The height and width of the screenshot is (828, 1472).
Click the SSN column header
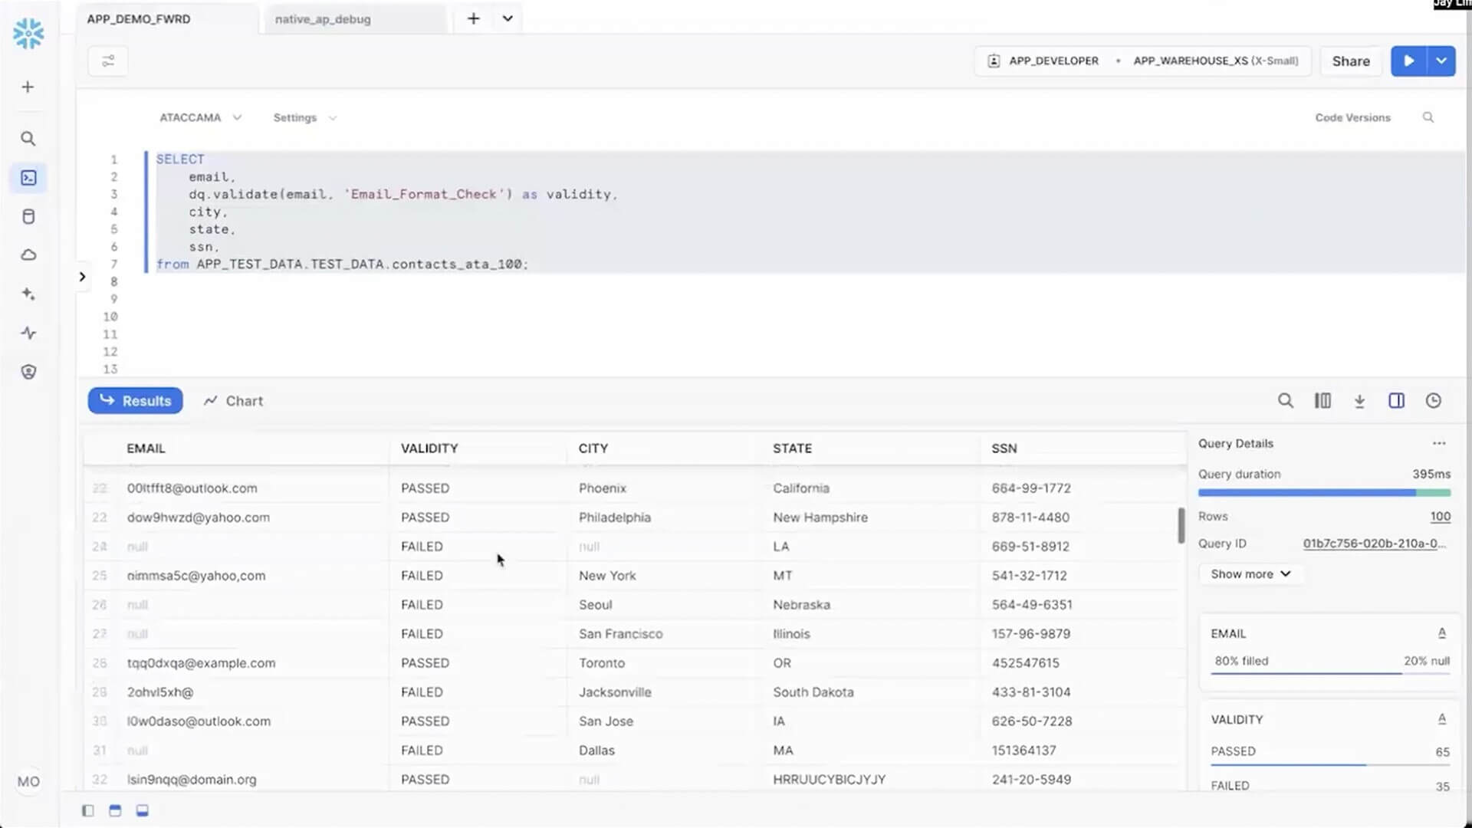click(1004, 449)
